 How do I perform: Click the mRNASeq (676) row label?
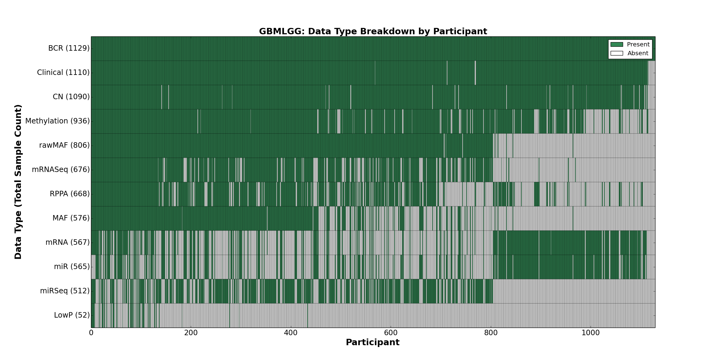61,170
